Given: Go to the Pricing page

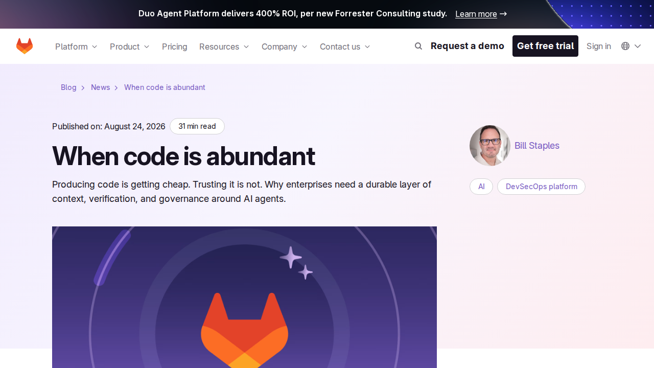Looking at the screenshot, I should pos(175,47).
